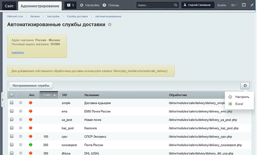Image resolution: width=257 pixels, height=155 pixels.
Task: Open row action menu for ems
Action: (x=20, y=111)
